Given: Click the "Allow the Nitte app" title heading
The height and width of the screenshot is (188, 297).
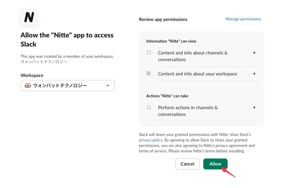Looking at the screenshot, I should point(67,40).
